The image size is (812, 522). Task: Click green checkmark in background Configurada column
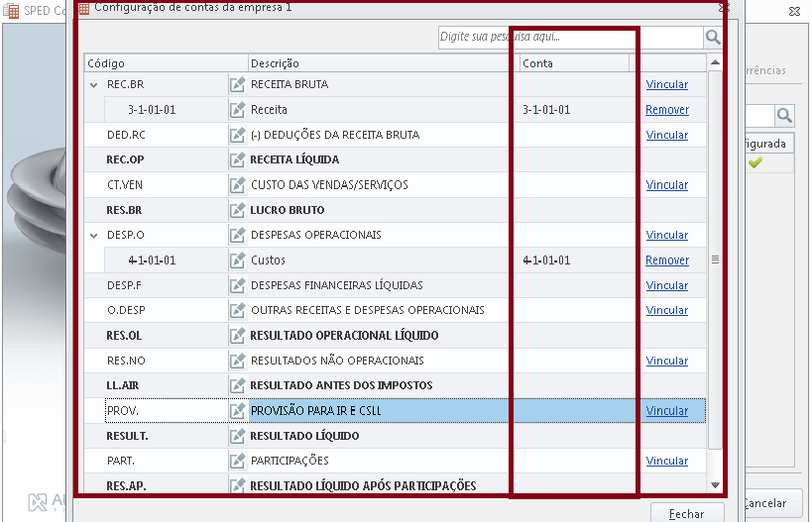tap(755, 162)
